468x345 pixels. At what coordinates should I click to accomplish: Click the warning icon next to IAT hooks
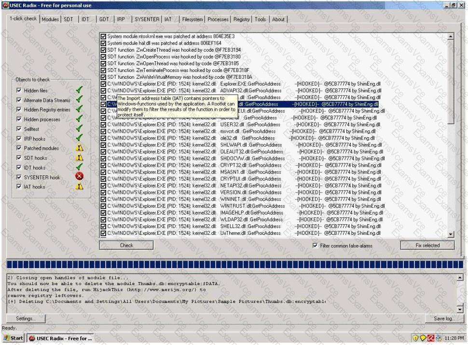79,187
